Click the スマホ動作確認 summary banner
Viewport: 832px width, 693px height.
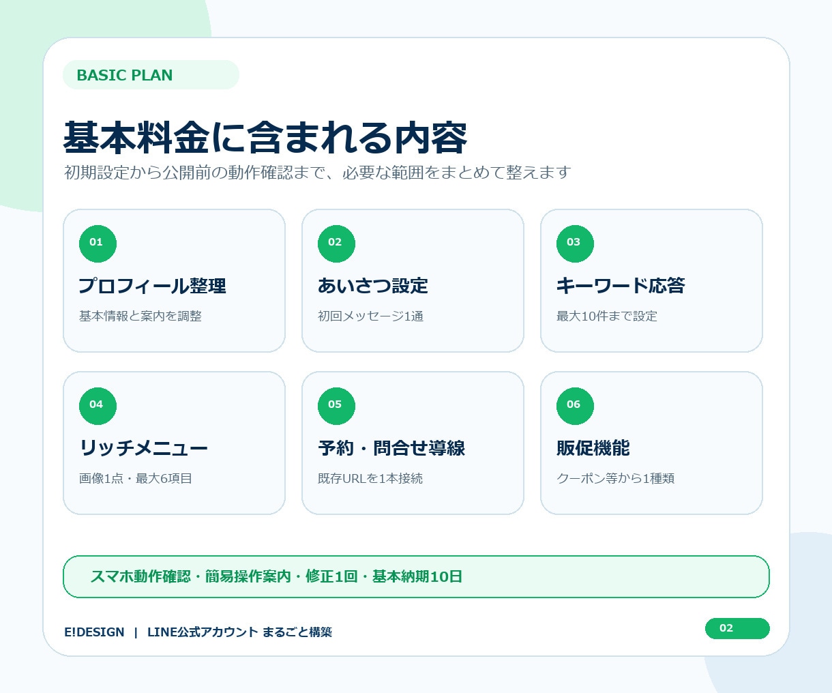tap(416, 576)
